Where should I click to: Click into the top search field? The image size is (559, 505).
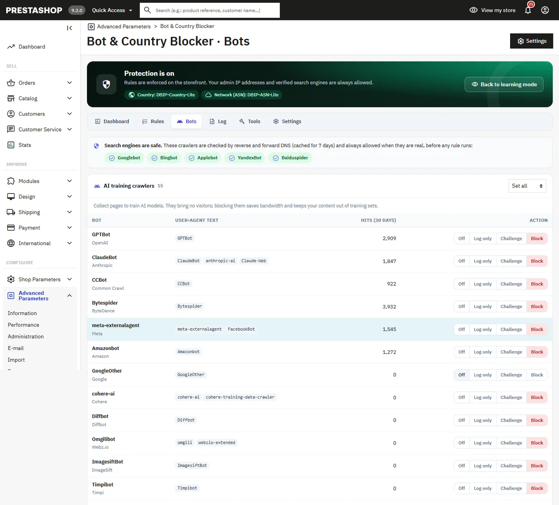(x=210, y=10)
